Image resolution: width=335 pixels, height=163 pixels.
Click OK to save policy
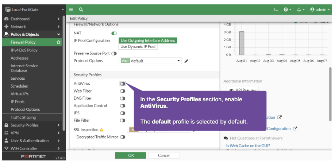pos(131,155)
